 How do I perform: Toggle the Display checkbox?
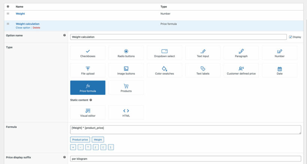(x=291, y=37)
